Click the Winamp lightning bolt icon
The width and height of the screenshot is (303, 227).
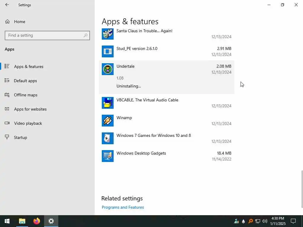click(108, 121)
